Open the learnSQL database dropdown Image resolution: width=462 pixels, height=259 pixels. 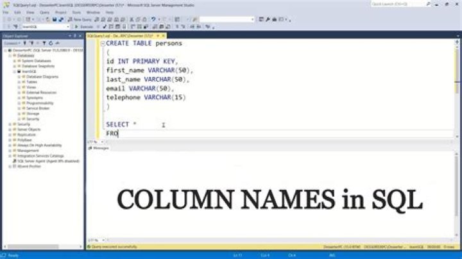tap(69, 27)
